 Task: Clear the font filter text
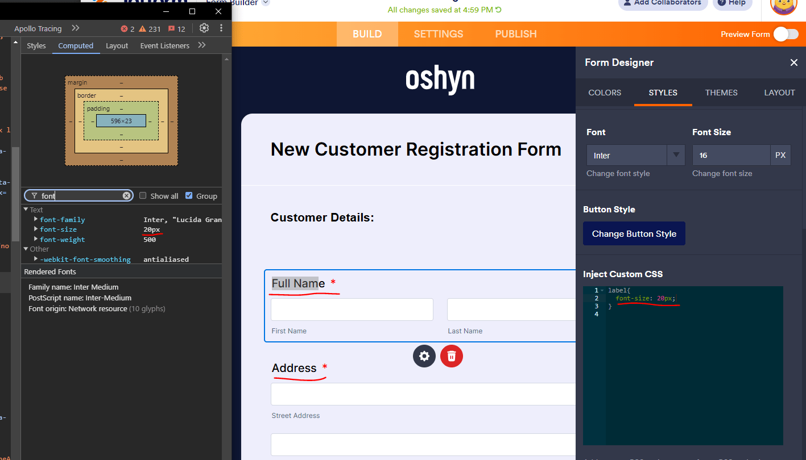coord(126,196)
